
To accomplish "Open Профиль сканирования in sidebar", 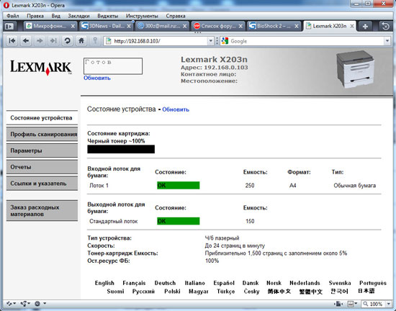I will point(42,135).
